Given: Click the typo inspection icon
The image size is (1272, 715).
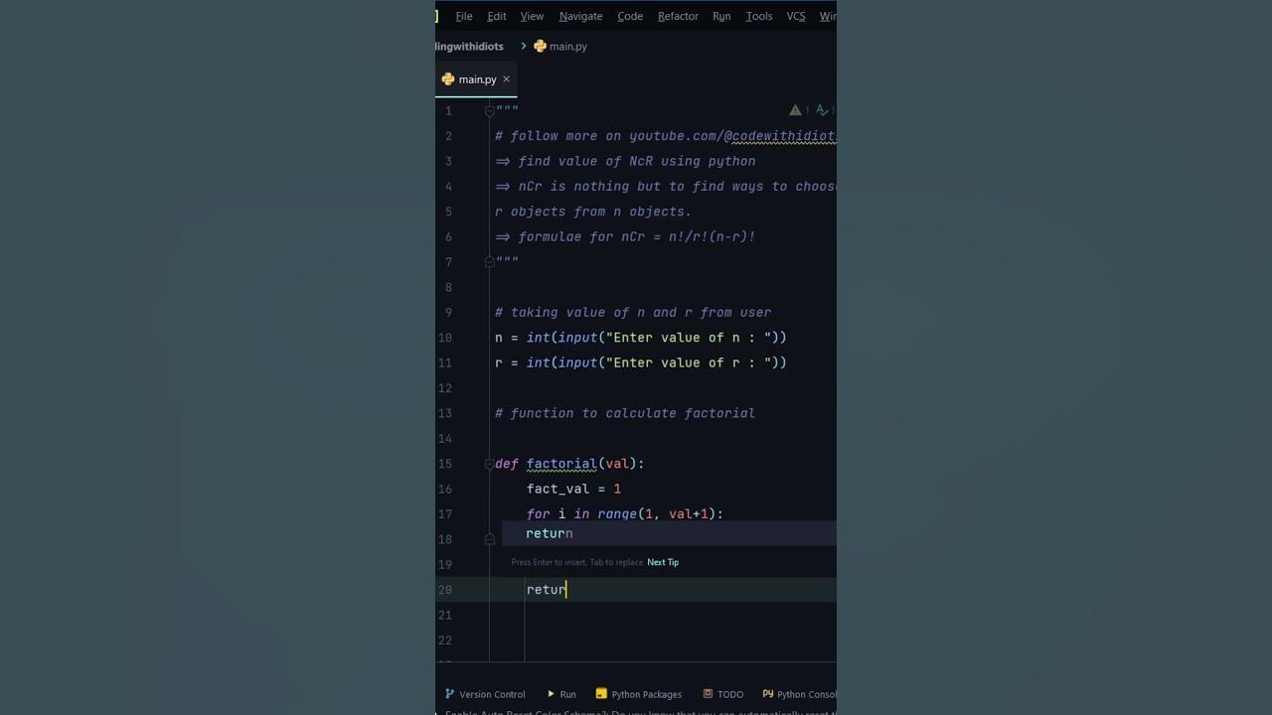Looking at the screenshot, I should tap(822, 110).
